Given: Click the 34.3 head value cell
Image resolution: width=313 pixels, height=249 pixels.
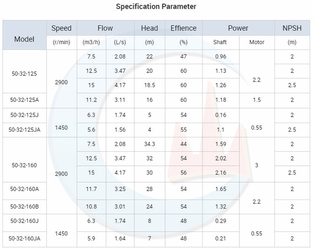Looking at the screenshot, I should pyautogui.click(x=149, y=144).
